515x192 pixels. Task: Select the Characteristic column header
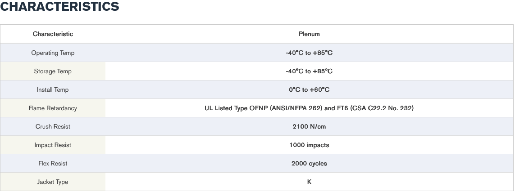pyautogui.click(x=53, y=34)
